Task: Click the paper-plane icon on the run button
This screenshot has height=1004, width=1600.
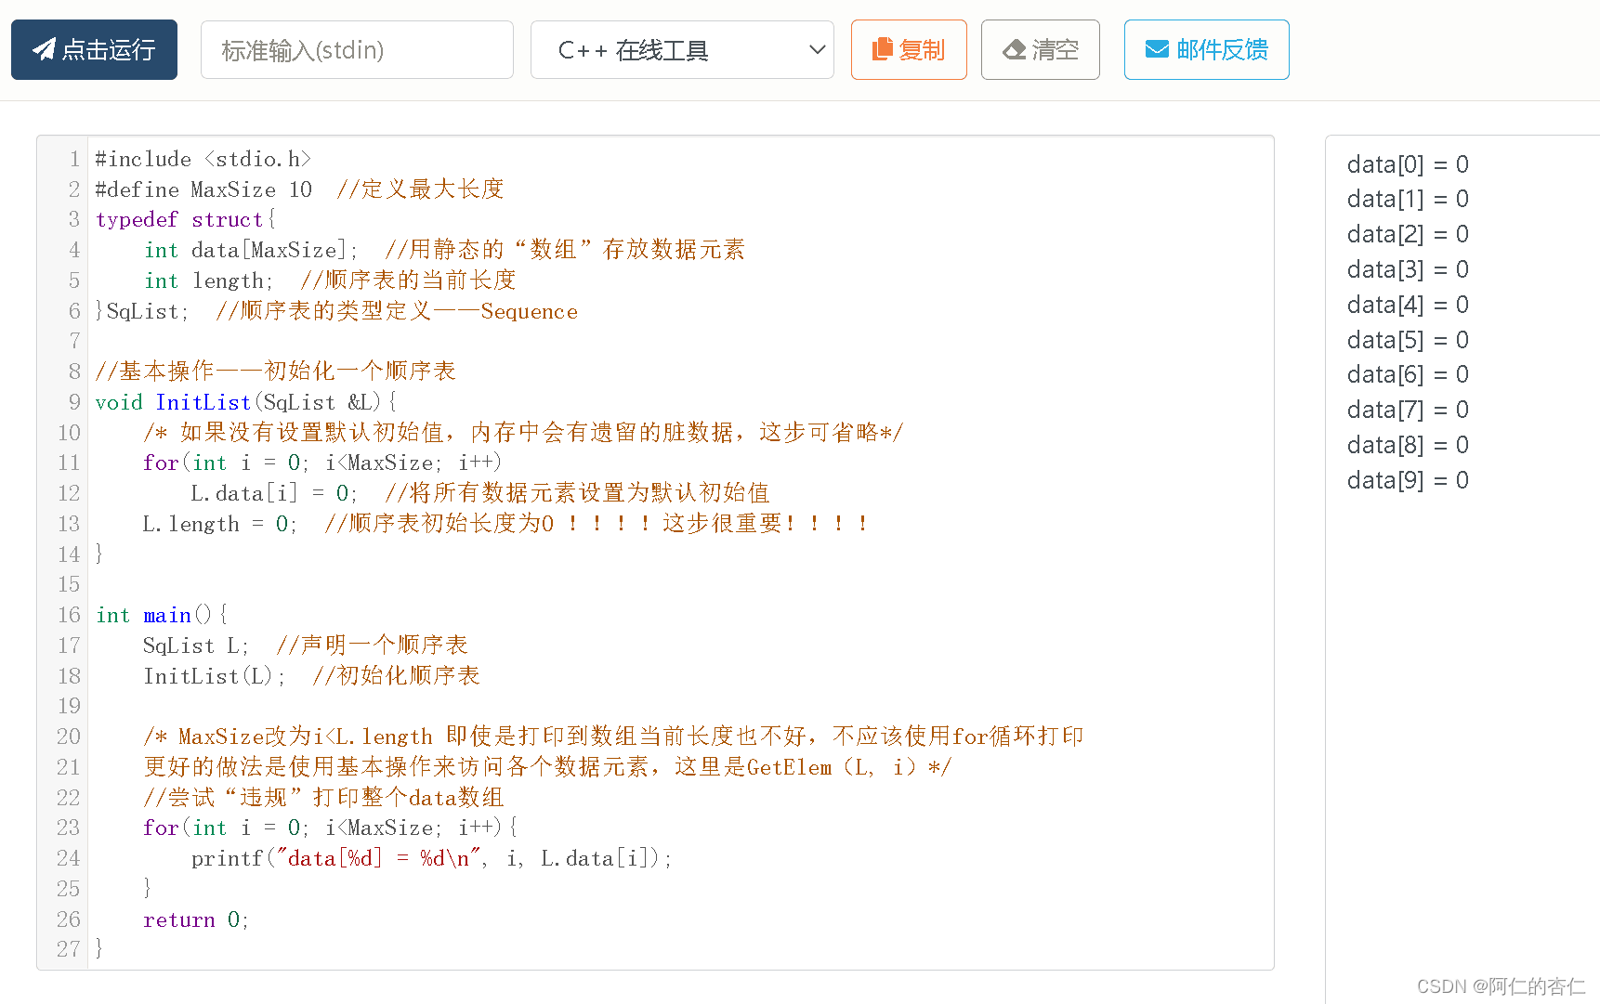Action: click(x=43, y=49)
